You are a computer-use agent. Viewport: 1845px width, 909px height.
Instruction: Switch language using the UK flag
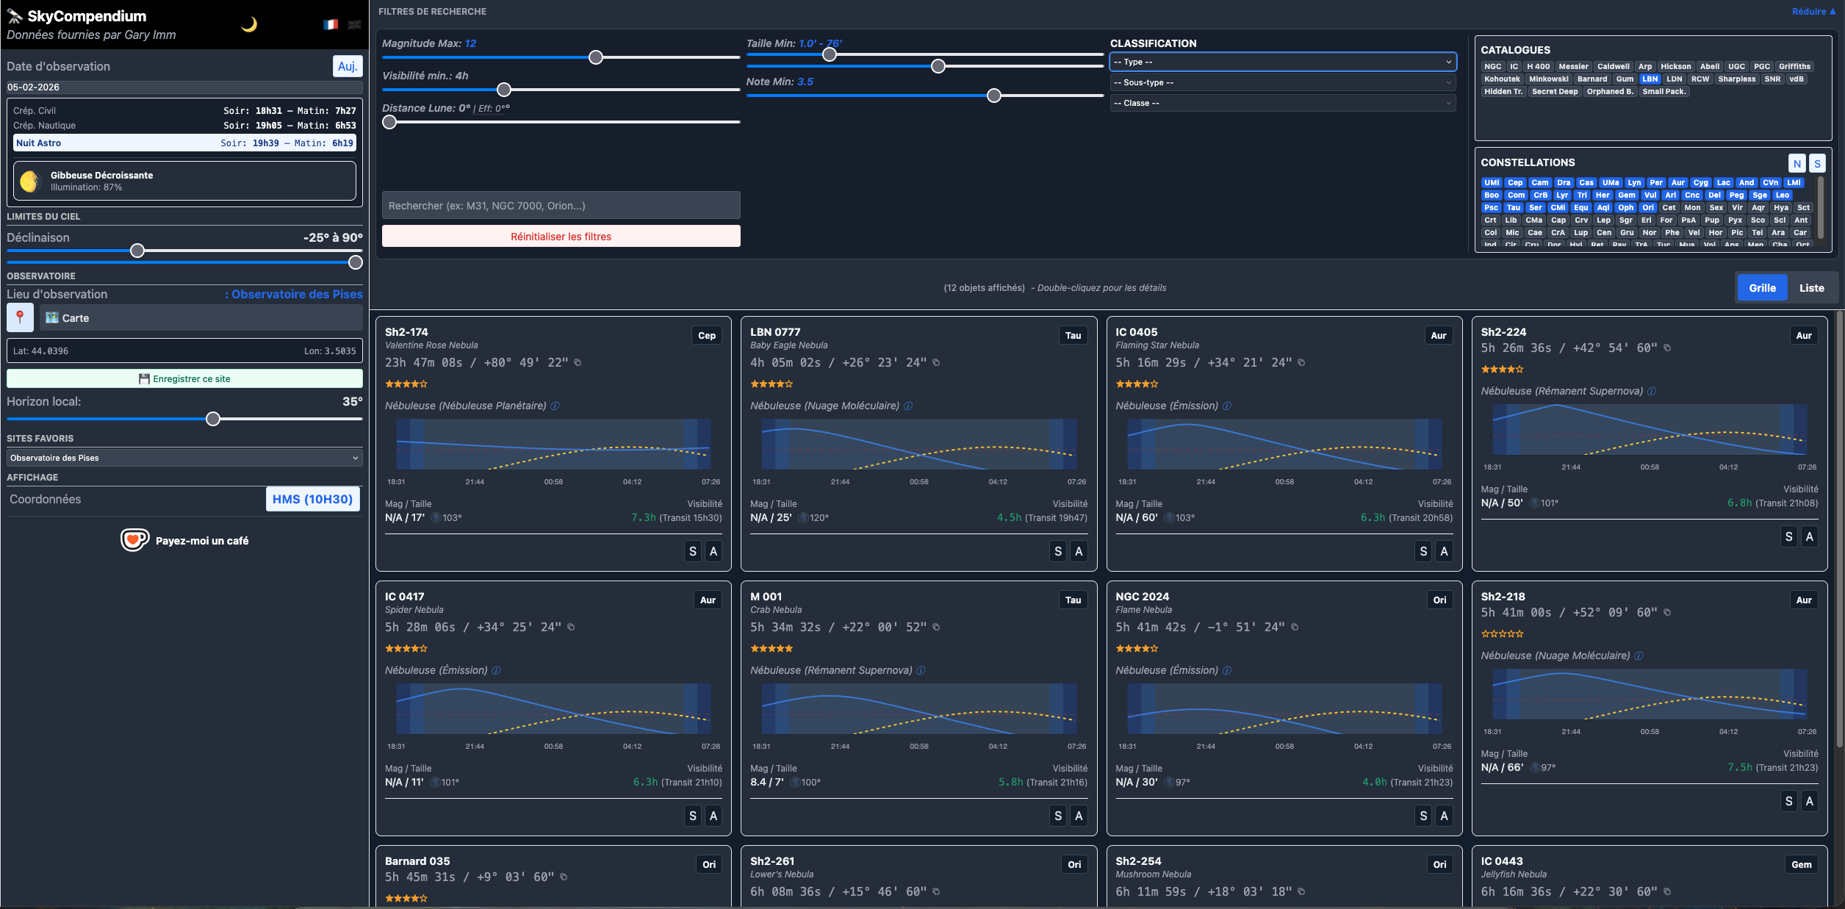(354, 24)
